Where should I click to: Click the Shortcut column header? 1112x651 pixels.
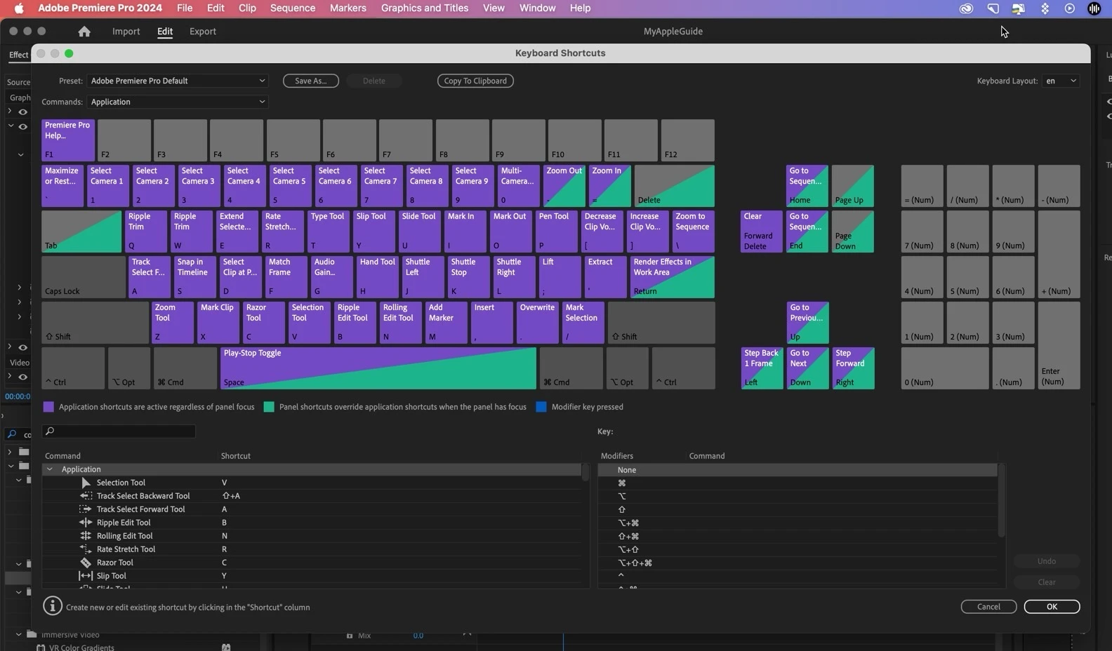click(236, 456)
